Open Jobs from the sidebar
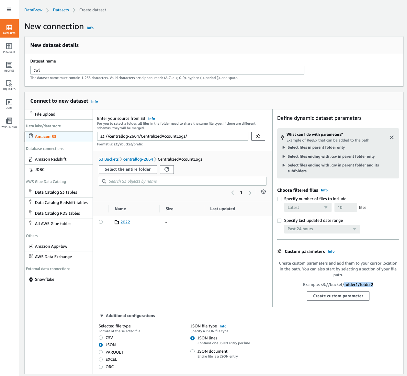This screenshot has width=407, height=376. coord(9,104)
